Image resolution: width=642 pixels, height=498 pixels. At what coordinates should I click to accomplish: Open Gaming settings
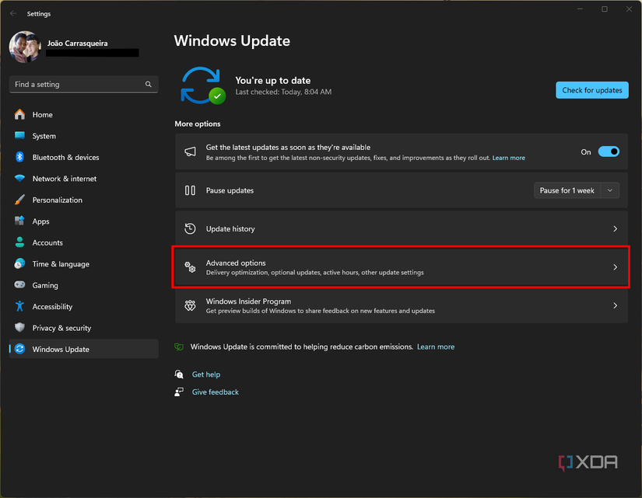click(83, 285)
